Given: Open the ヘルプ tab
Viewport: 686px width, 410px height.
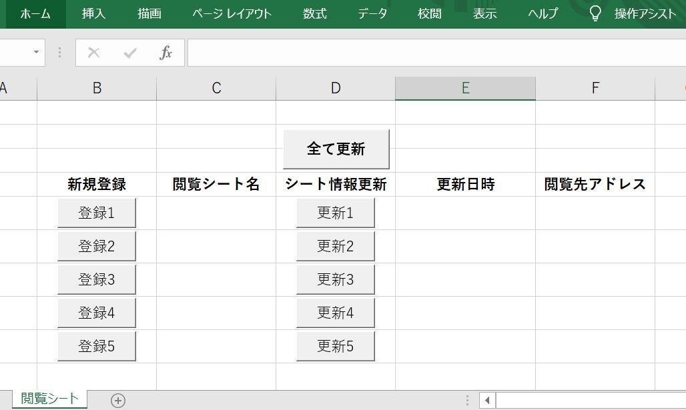Looking at the screenshot, I should [x=543, y=14].
